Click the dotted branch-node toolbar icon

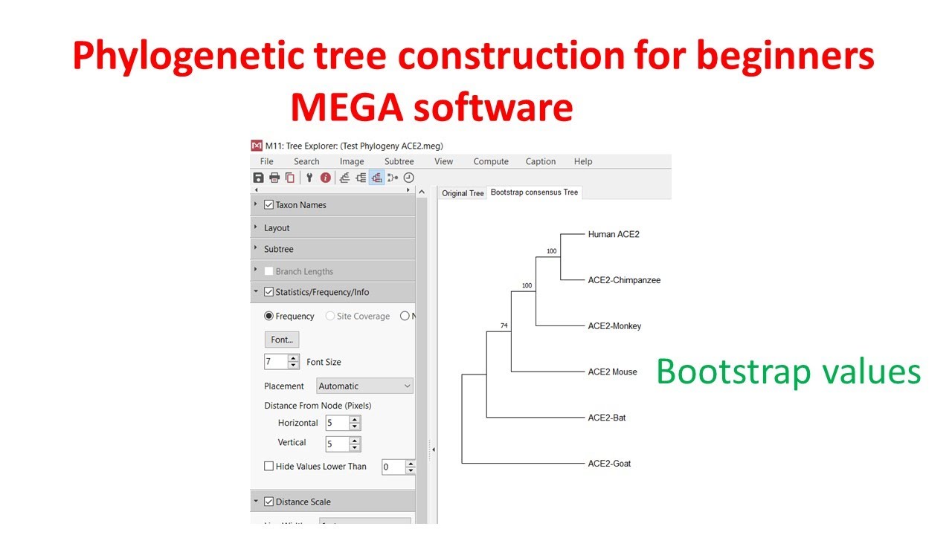coord(393,178)
